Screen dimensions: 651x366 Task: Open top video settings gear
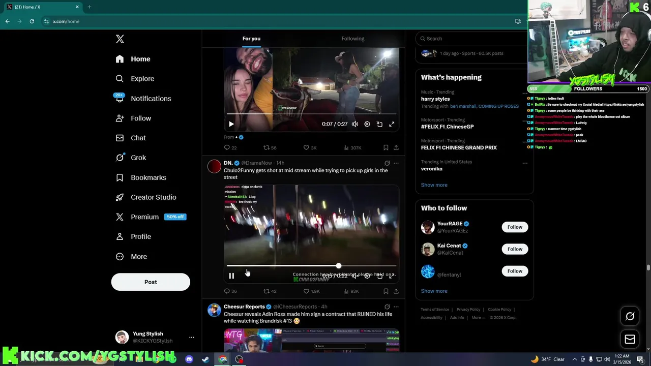(367, 124)
